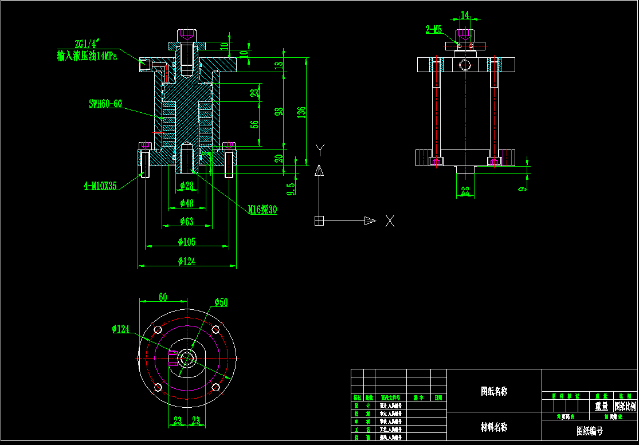639x445 pixels.
Task: Pick the 4-M10X35 bolt callout
Action: pyautogui.click(x=100, y=186)
